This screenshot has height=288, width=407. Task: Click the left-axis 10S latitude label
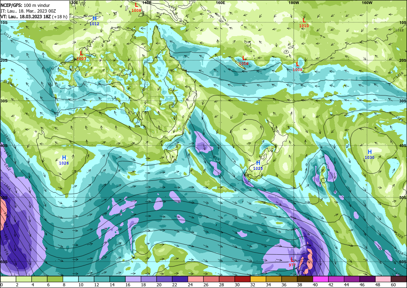[x=4, y=22]
